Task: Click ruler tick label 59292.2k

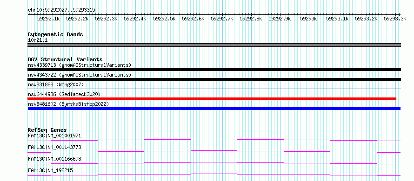Action: [x=77, y=19]
